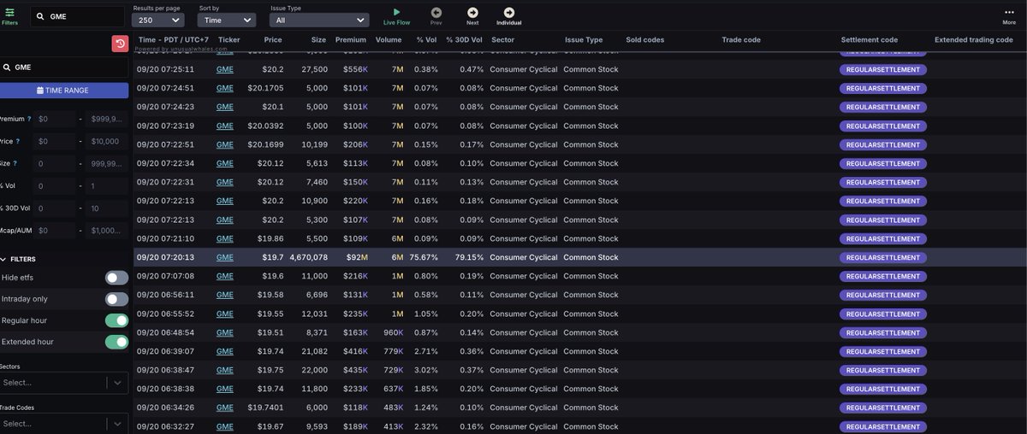Viewport: 1027px width, 434px height.
Task: Open the More options ellipsis menu
Action: pyautogui.click(x=1009, y=12)
